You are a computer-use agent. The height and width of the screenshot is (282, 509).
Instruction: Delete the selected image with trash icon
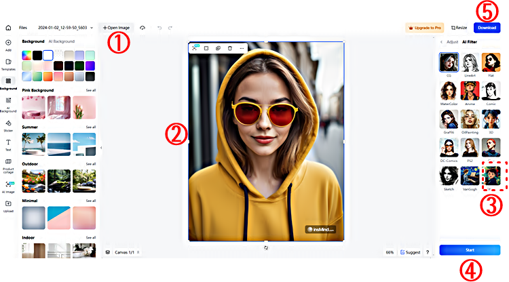pos(230,48)
